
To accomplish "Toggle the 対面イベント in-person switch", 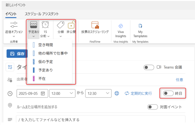I will (x=152, y=107).
